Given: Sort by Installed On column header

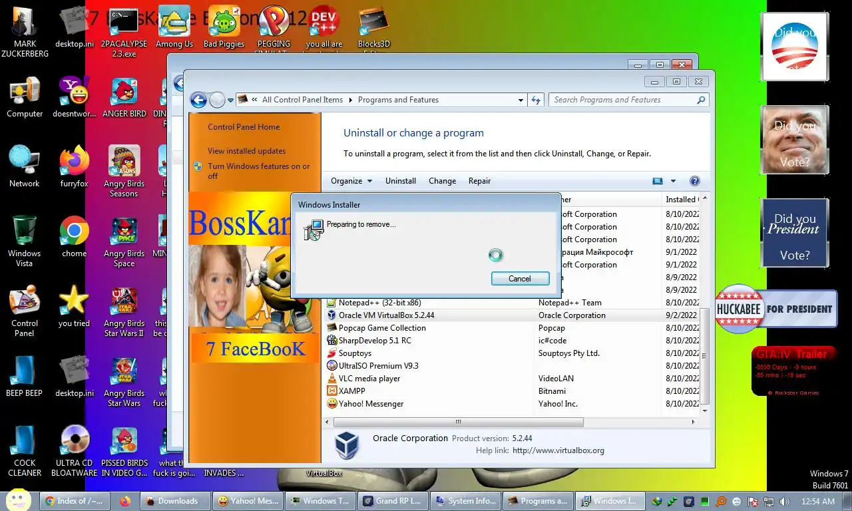Looking at the screenshot, I should (681, 199).
